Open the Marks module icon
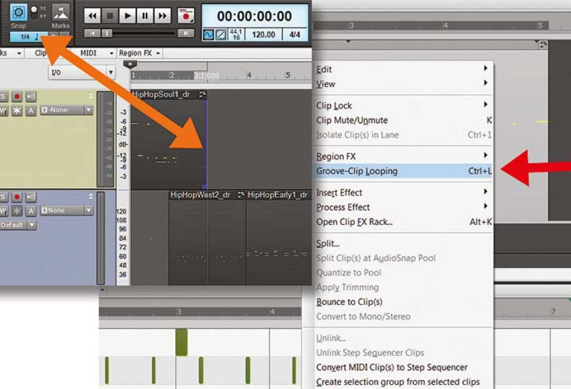Image resolution: width=571 pixels, height=389 pixels. (x=61, y=12)
